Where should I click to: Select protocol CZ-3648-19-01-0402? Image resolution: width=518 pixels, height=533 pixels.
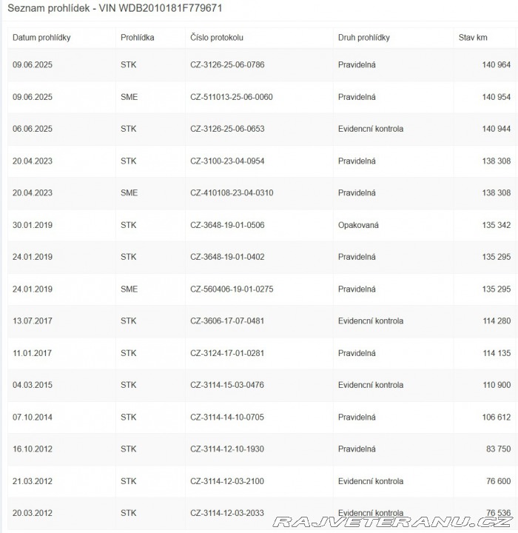[x=227, y=257]
